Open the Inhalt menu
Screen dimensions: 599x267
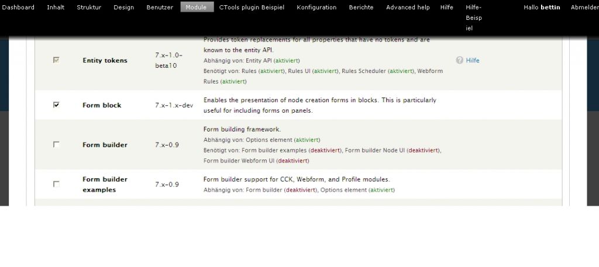(x=56, y=8)
